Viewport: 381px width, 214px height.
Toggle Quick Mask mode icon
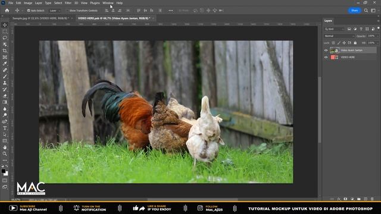pyautogui.click(x=5, y=181)
